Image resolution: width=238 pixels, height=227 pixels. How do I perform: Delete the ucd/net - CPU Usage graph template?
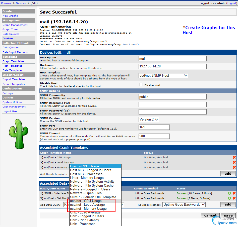point(234,157)
